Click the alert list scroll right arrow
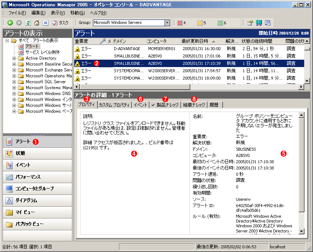 [x=301, y=87]
